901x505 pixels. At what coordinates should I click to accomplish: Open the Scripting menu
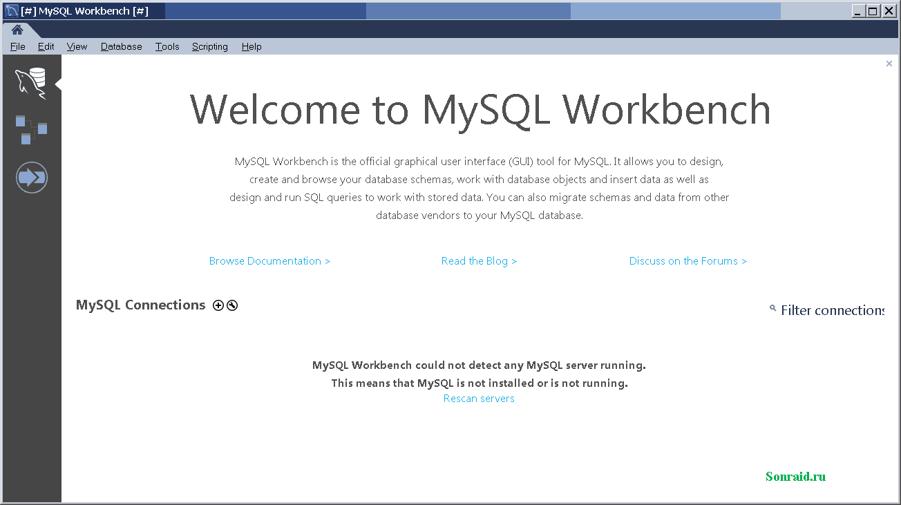pos(209,46)
